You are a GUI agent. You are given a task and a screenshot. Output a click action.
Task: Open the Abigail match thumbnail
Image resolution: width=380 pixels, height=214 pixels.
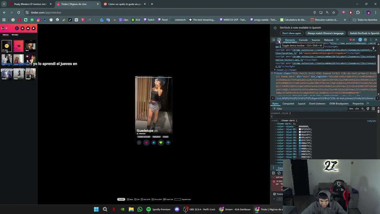30,74
